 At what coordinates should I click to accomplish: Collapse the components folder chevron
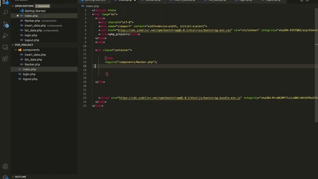tap(15, 50)
